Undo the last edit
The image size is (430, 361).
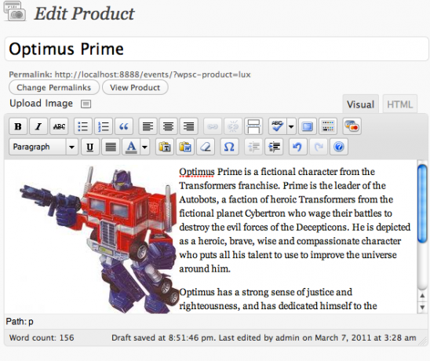click(x=298, y=147)
